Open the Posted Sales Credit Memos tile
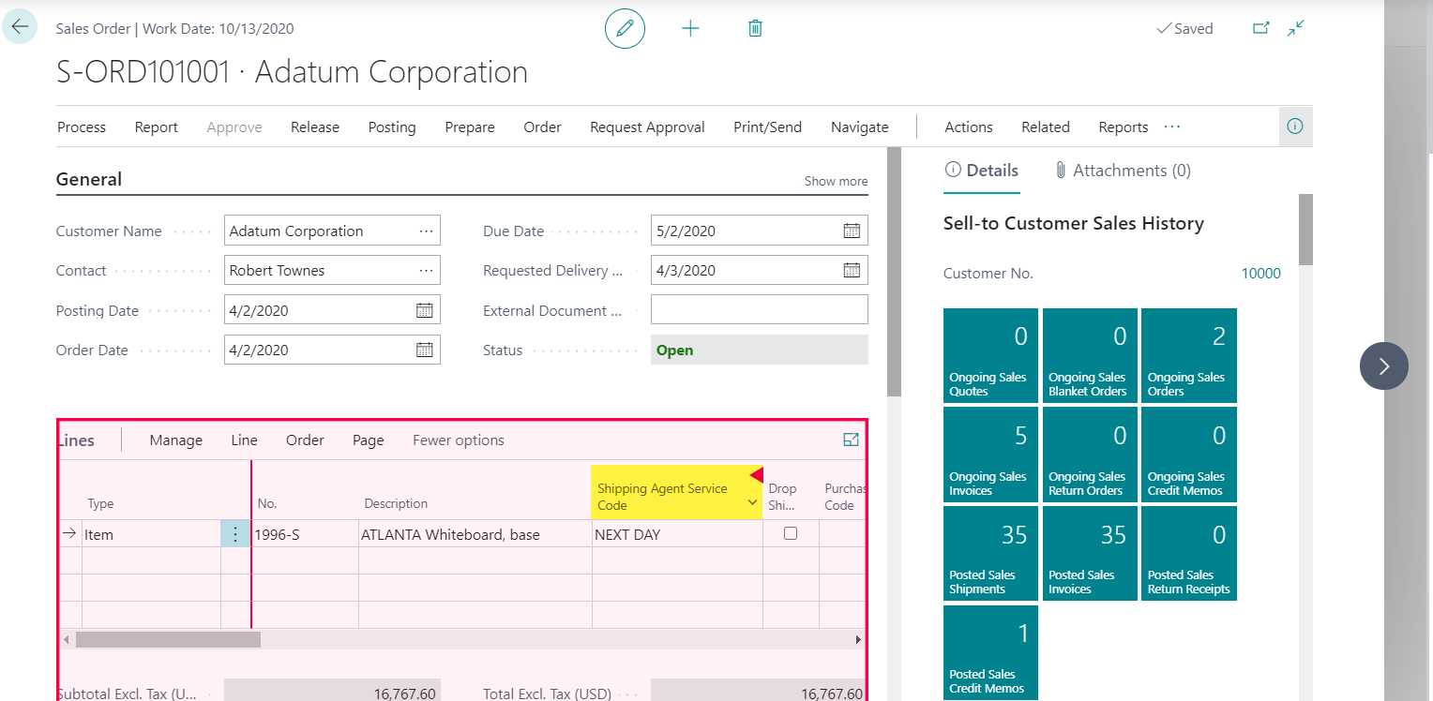1433x701 pixels. click(990, 652)
